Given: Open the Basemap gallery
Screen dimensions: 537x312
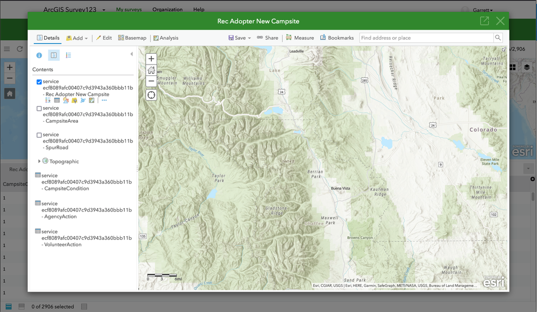Looking at the screenshot, I should (132, 38).
